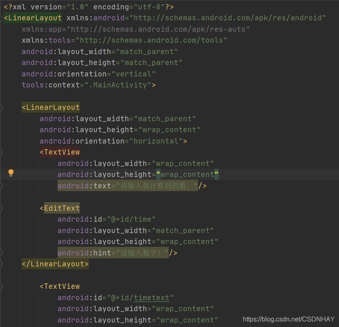Image resolution: width=339 pixels, height=327 pixels.
Task: Click the </LinearLayout> closing tag
Action: pyautogui.click(x=55, y=264)
